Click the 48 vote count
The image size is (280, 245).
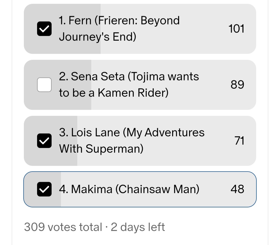coord(237,189)
